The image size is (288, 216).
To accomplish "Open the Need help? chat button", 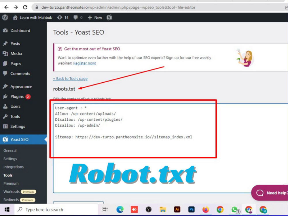I will click(x=270, y=193).
